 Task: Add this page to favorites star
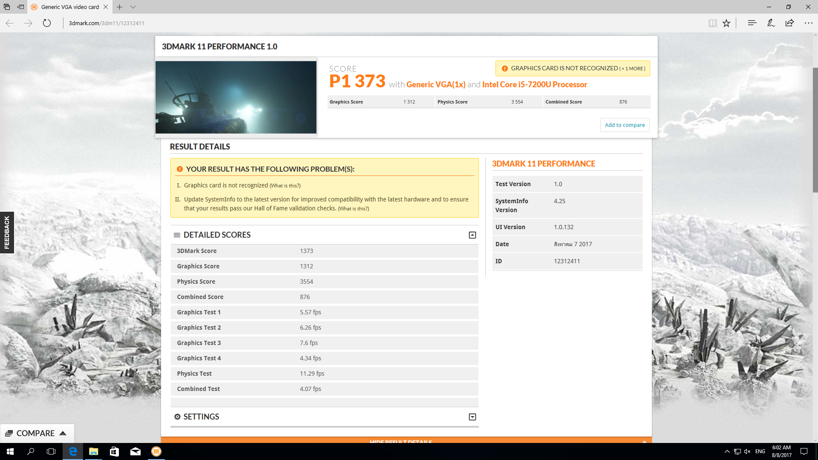coord(726,23)
